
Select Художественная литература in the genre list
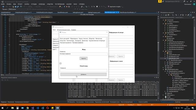[x=97, y=41]
